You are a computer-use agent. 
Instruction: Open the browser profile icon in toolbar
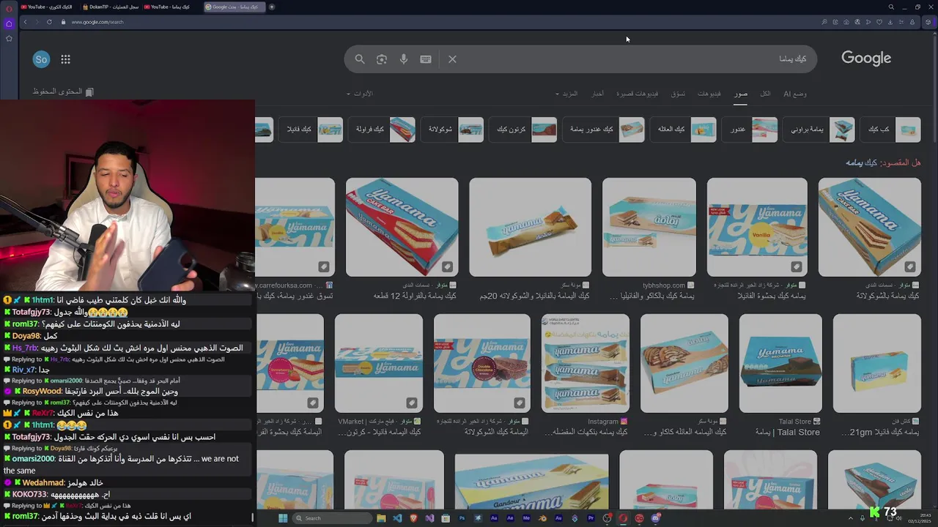912,22
